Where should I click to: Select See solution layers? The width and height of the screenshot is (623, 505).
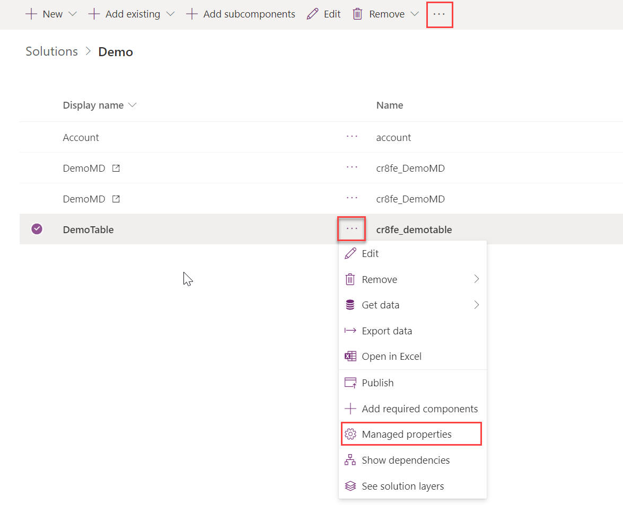coord(413,486)
